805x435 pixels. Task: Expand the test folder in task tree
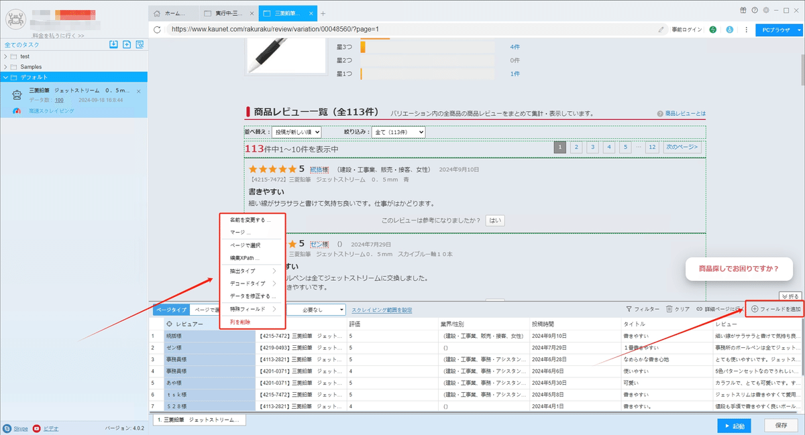click(x=5, y=56)
